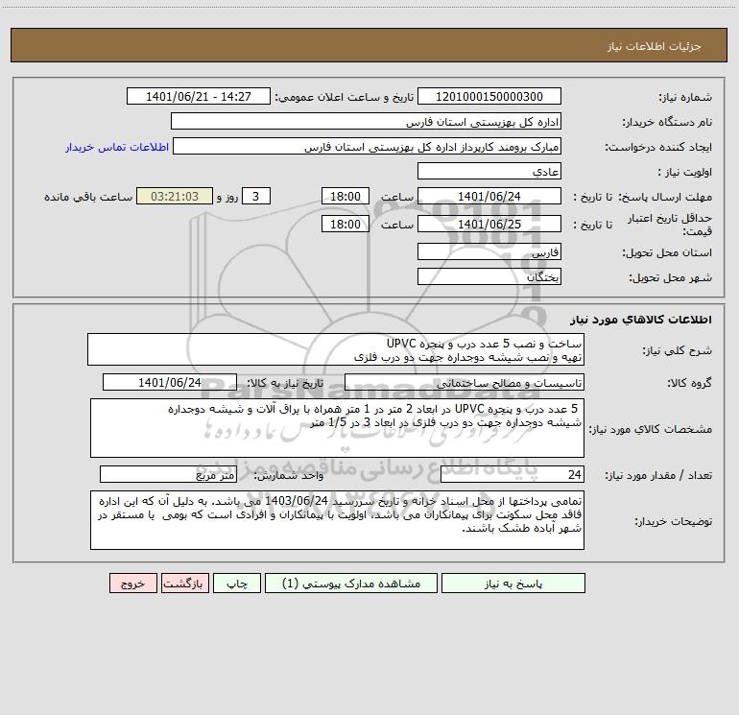Screen dimensions: 739x715
Task: Click priority field عادی
Action: (489, 171)
